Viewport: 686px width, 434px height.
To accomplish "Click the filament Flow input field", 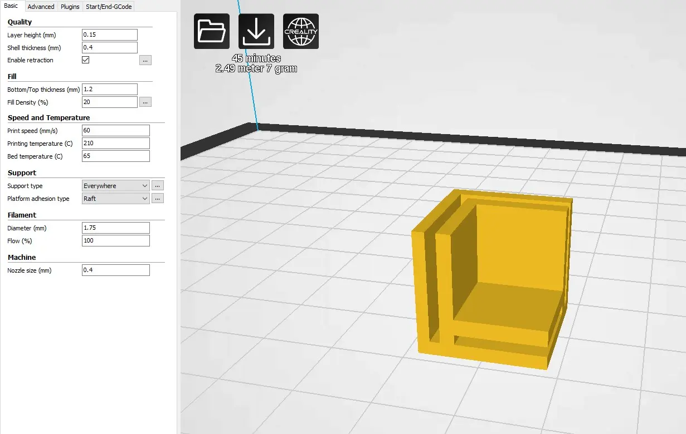I will (116, 240).
